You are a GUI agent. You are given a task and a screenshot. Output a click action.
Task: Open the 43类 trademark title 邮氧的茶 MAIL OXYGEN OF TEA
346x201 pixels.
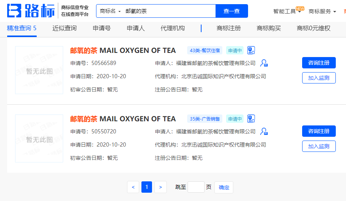click(x=123, y=51)
